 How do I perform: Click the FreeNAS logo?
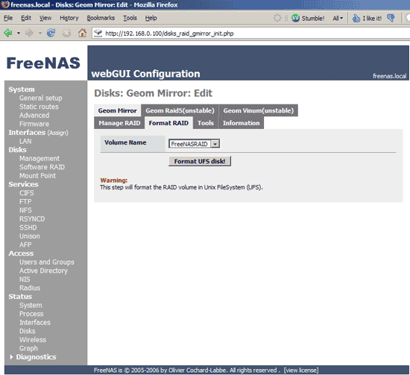(x=43, y=63)
